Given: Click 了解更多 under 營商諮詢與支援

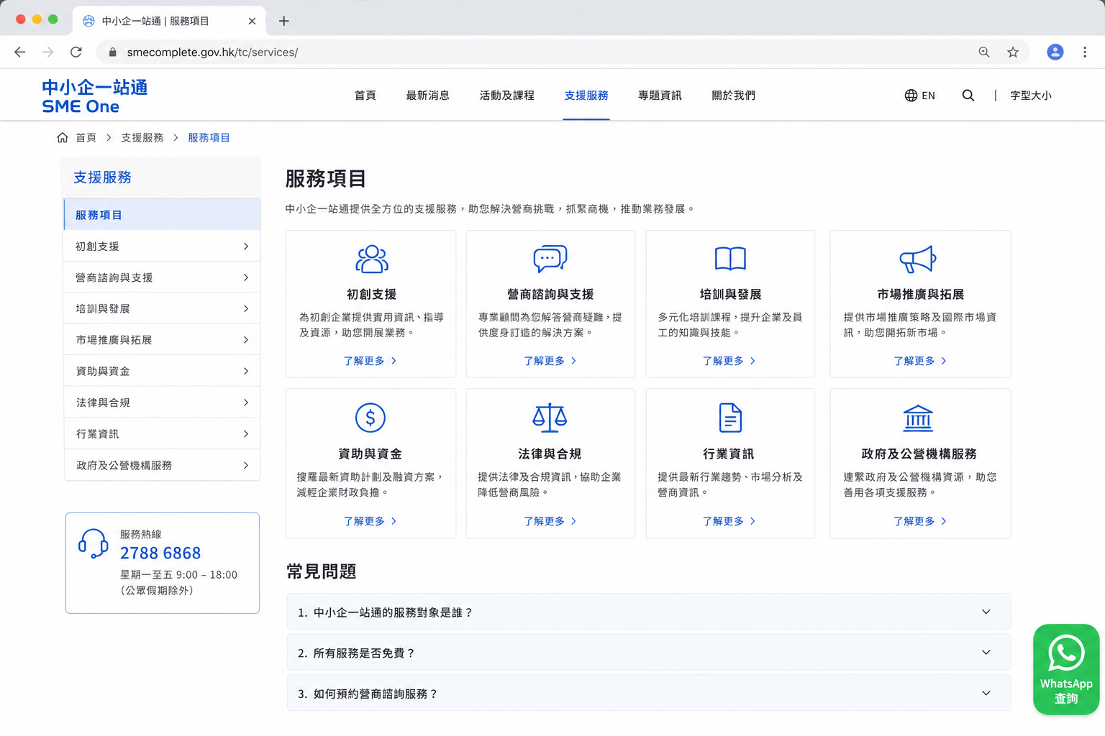Looking at the screenshot, I should (550, 361).
